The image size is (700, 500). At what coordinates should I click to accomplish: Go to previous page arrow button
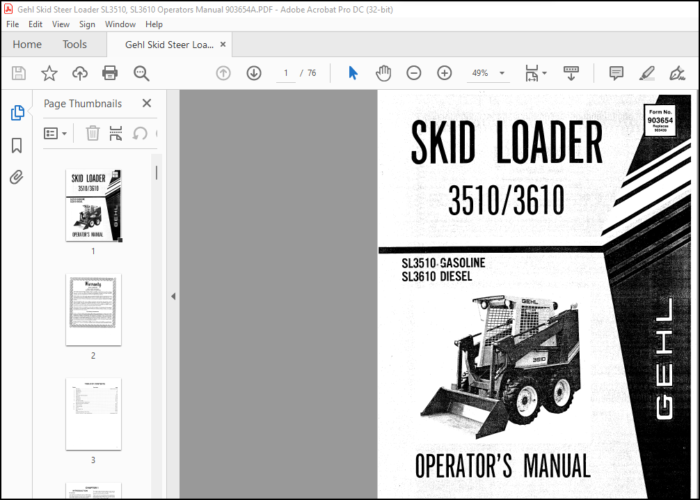tap(223, 73)
